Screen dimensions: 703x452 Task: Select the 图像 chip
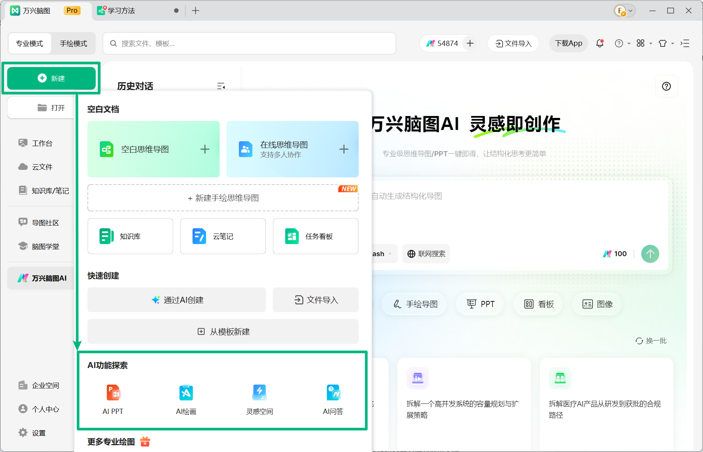597,304
